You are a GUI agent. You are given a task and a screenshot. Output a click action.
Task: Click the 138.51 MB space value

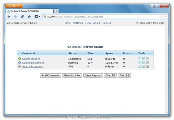pos(112,63)
